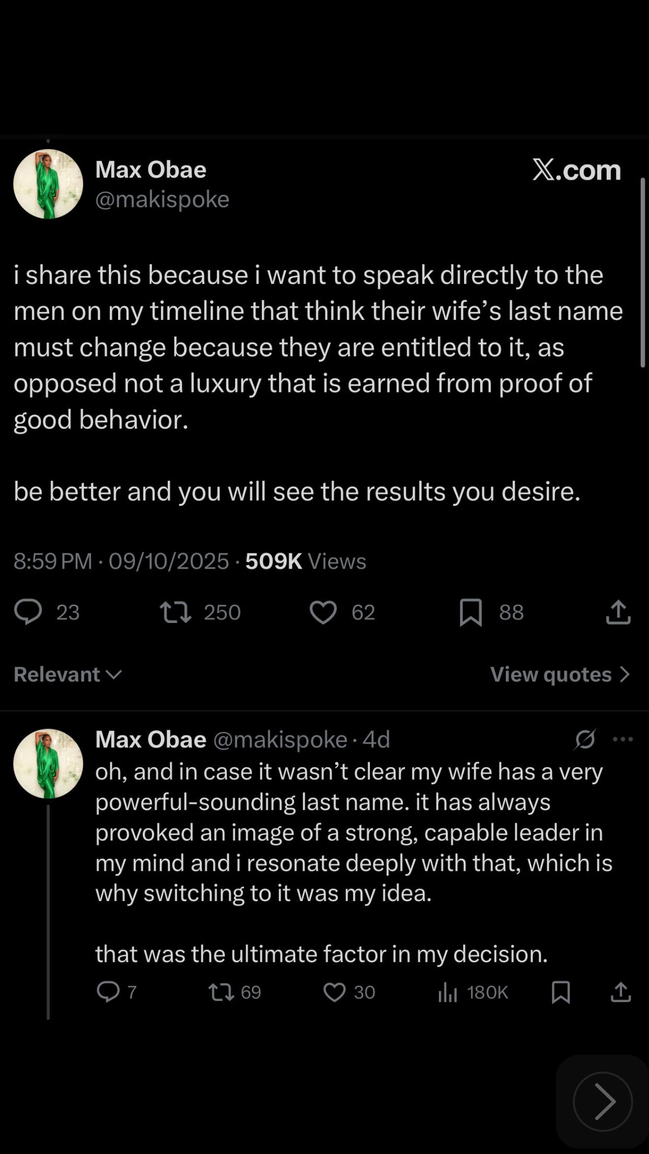The width and height of the screenshot is (649, 1154).
Task: Bookmark the reply post
Action: pos(561,991)
